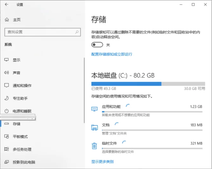The height and width of the screenshot is (169, 212).
Task: Click the 文档 folder icon
Action: point(94,127)
